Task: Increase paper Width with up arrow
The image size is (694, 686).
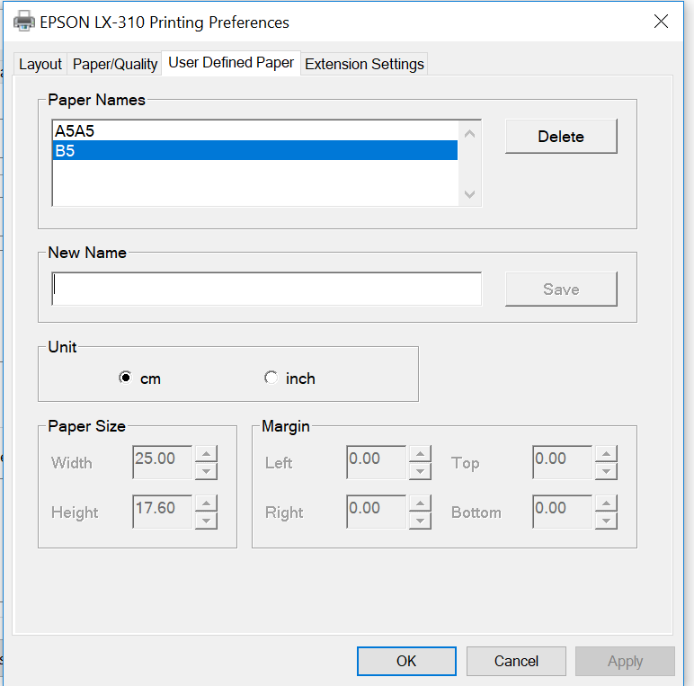Action: pos(207,454)
